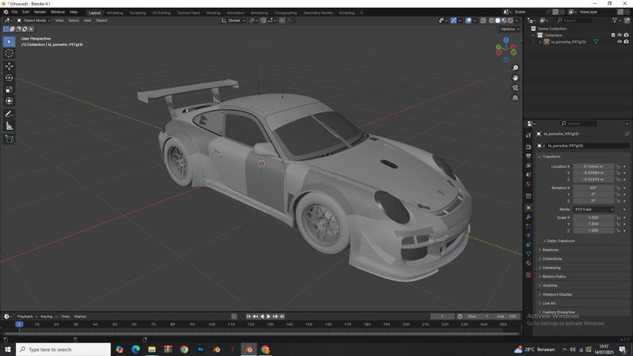The image size is (633, 356).
Task: Open the Object Mode dropdown
Action: [34, 21]
